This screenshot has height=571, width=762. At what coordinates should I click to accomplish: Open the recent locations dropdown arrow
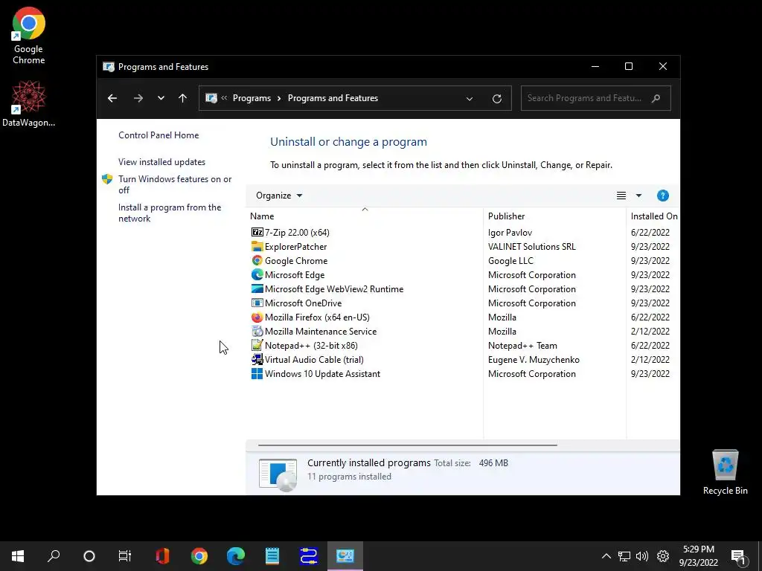(161, 98)
